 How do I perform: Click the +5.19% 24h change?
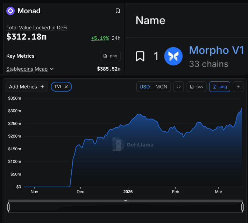pos(100,38)
